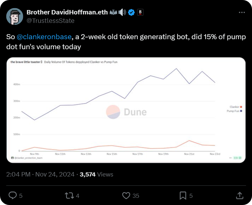Image resolution: width=252 pixels, height=205 pixels.
Task: Open the Dune chart image
Action: tap(126, 110)
